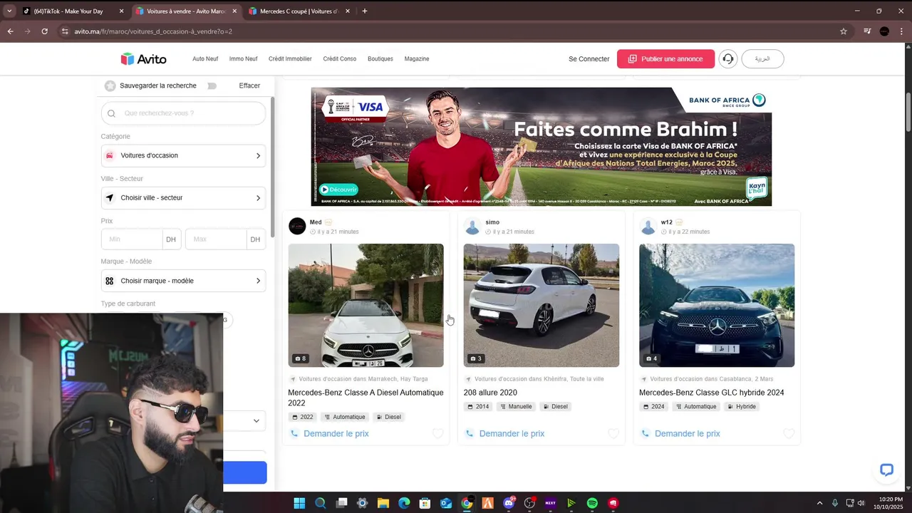Click the Chrome address bar URL
This screenshot has height=513, width=912.
(x=153, y=31)
